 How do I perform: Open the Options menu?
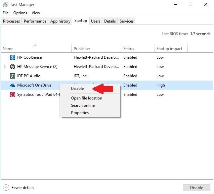[20, 13]
